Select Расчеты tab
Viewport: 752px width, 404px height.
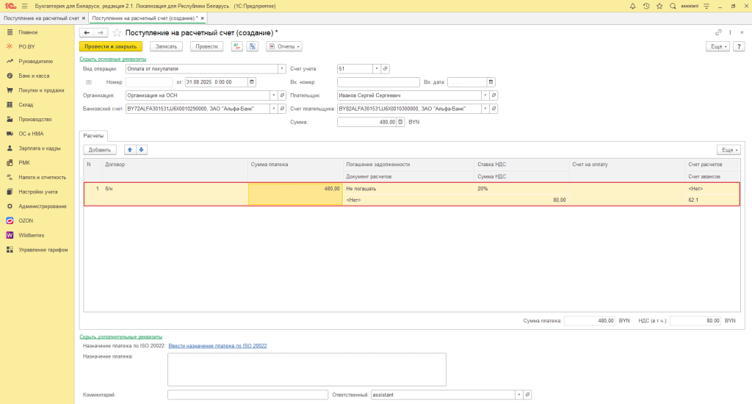click(93, 136)
